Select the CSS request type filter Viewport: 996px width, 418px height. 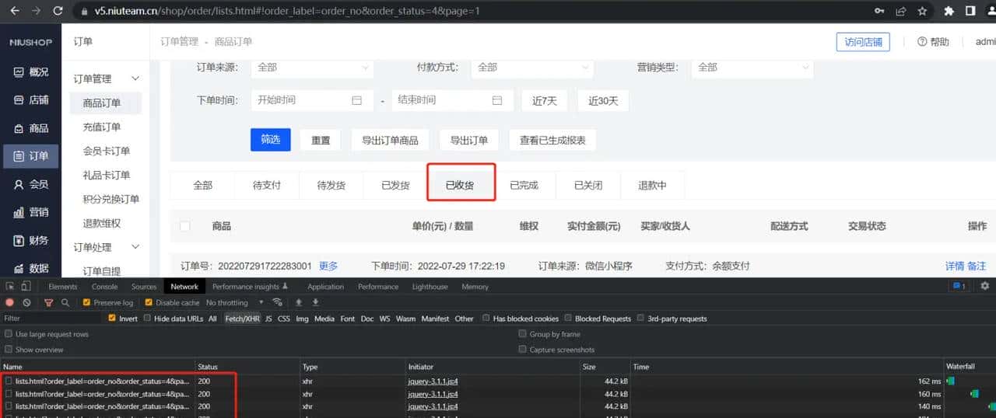point(283,319)
